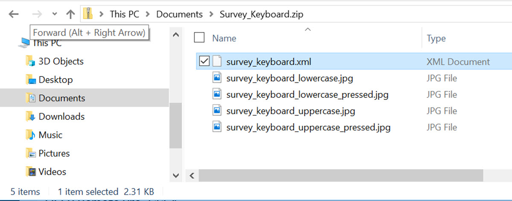
Task: Open the recent locations dropdown arrow
Action: 54,14
